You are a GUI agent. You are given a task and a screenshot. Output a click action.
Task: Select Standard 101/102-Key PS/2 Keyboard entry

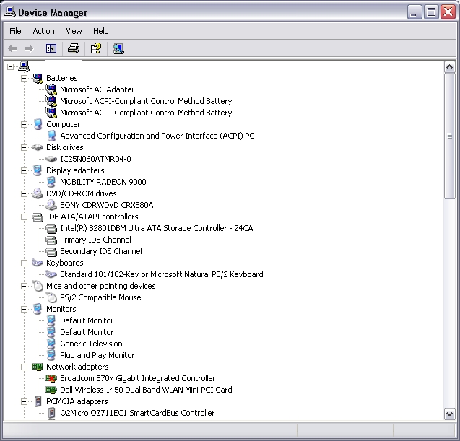pos(162,274)
